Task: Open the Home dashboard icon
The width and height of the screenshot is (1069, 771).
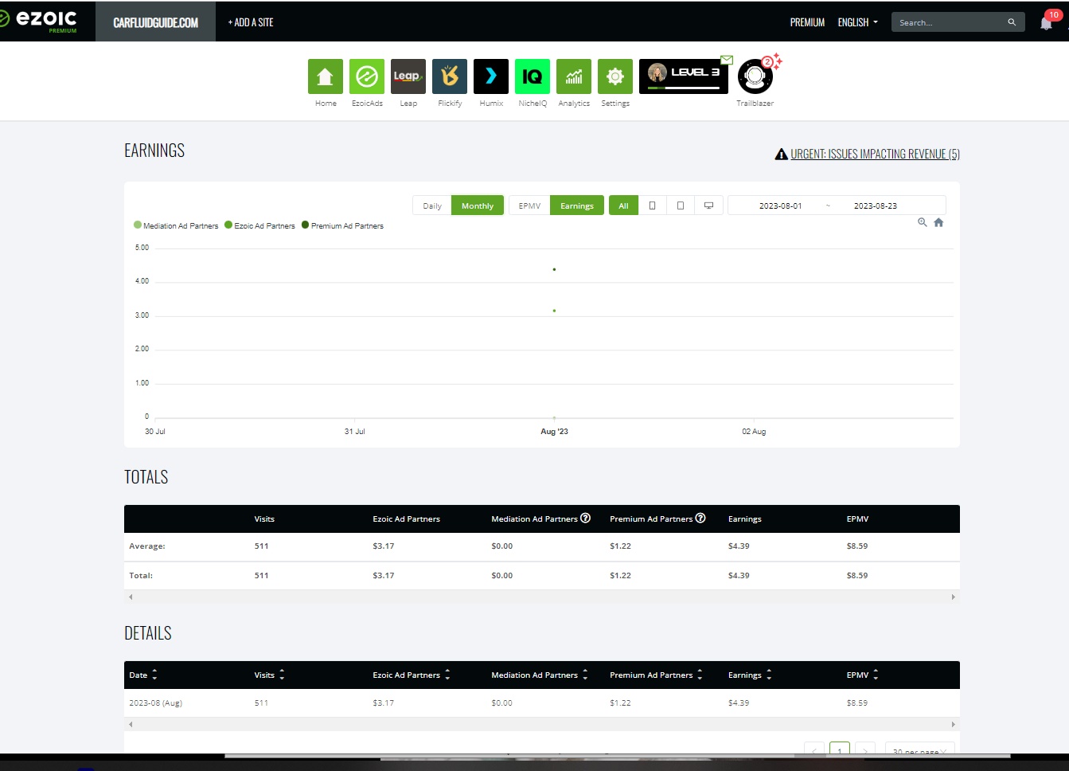Action: (x=326, y=76)
